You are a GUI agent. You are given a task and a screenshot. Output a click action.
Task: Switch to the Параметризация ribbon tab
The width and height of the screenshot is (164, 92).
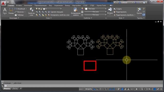pos(40,5)
